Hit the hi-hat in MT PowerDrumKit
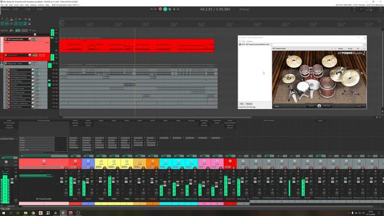384x216 pixels. pos(289,78)
